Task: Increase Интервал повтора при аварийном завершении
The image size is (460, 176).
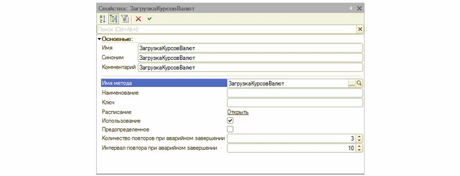Action: point(359,146)
